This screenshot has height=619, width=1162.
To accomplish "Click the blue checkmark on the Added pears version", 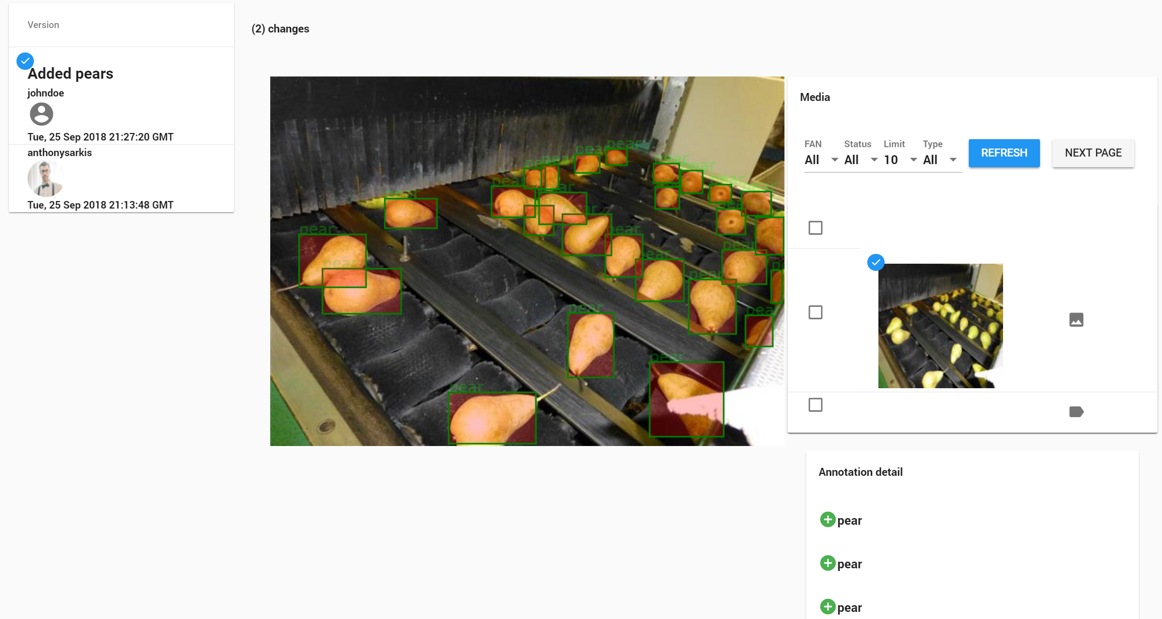I will click(x=25, y=61).
